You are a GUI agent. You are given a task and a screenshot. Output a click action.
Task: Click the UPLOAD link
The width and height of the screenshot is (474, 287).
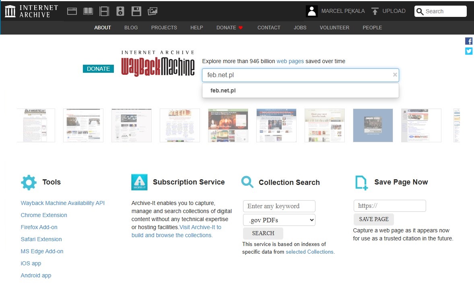(x=394, y=11)
